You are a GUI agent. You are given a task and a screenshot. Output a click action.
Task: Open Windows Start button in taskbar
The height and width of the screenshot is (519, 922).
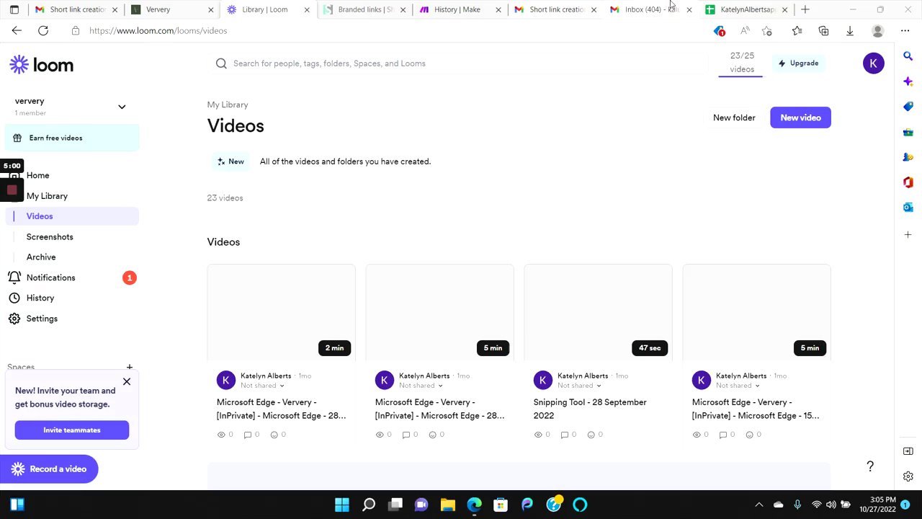click(342, 505)
